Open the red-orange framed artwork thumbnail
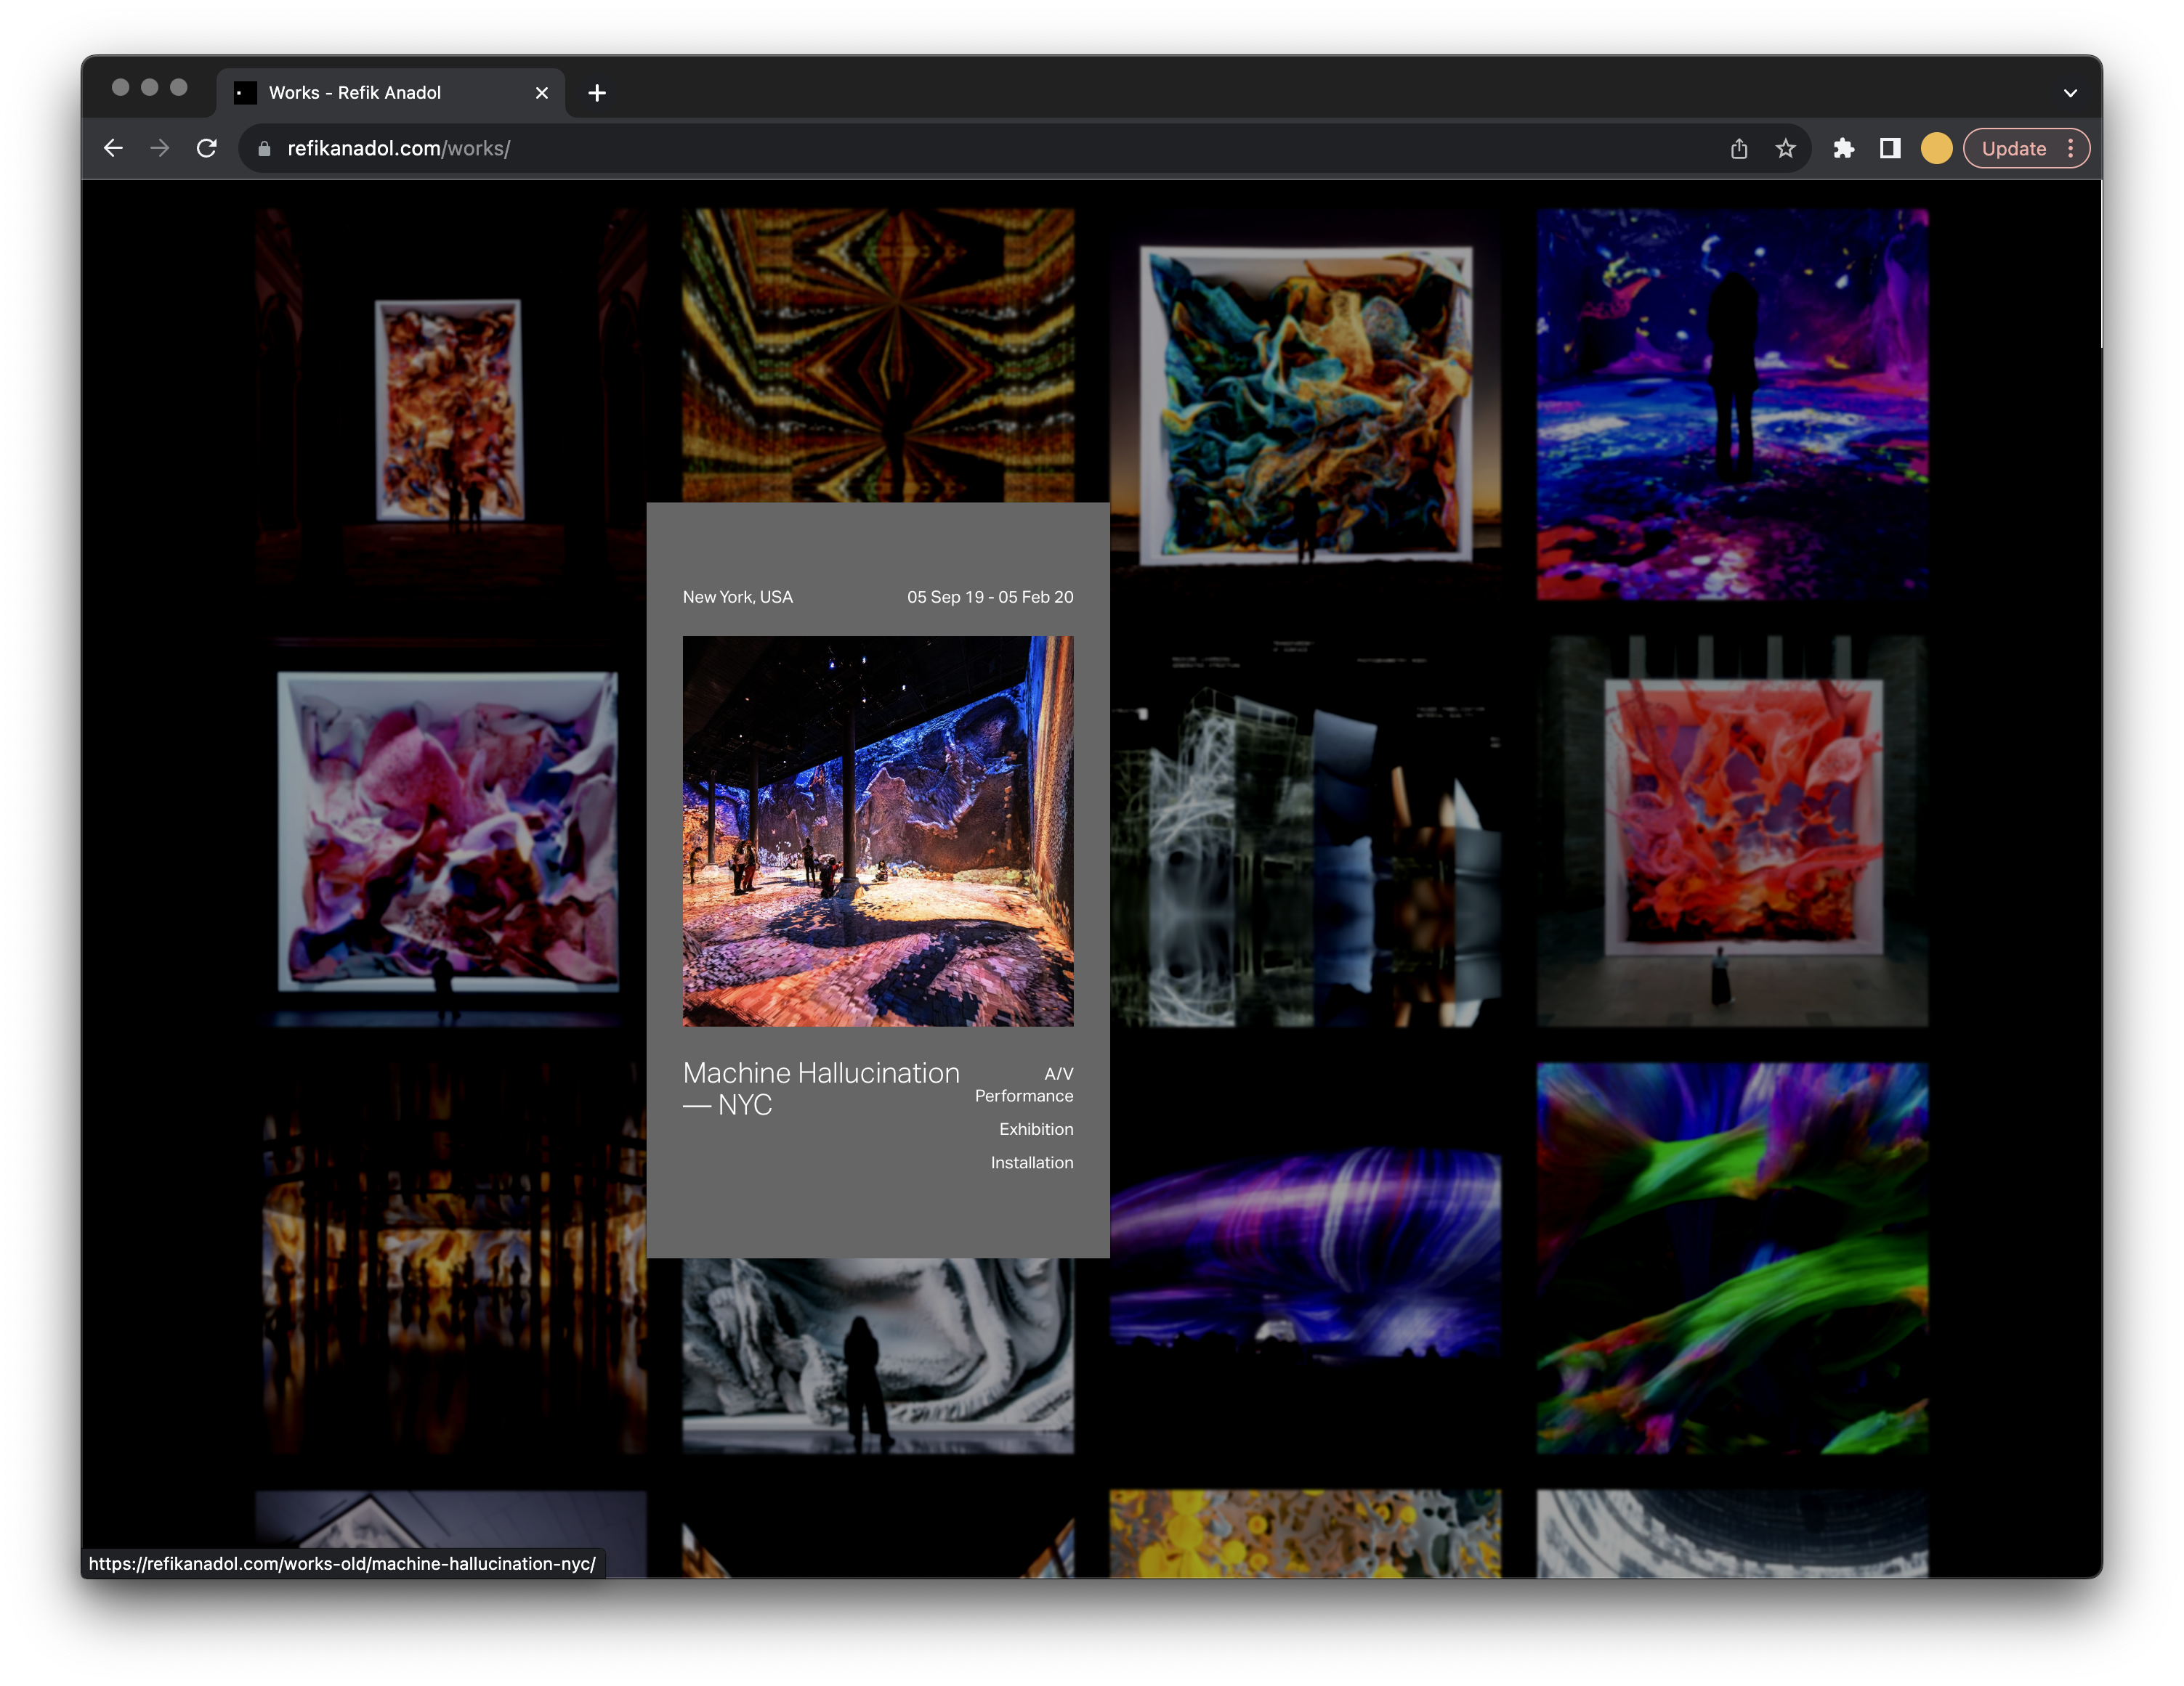The image size is (2184, 1686). (1732, 831)
